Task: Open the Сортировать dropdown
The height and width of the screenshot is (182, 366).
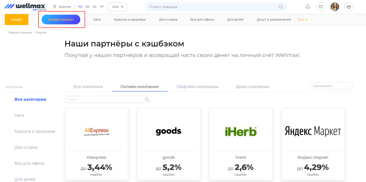Action: 331,86
